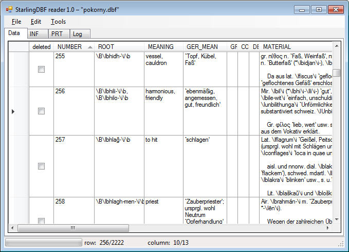
Task: Click the deleted column header
Action: 42,47
